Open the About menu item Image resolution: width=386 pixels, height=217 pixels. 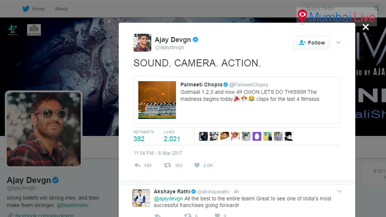pyautogui.click(x=61, y=9)
